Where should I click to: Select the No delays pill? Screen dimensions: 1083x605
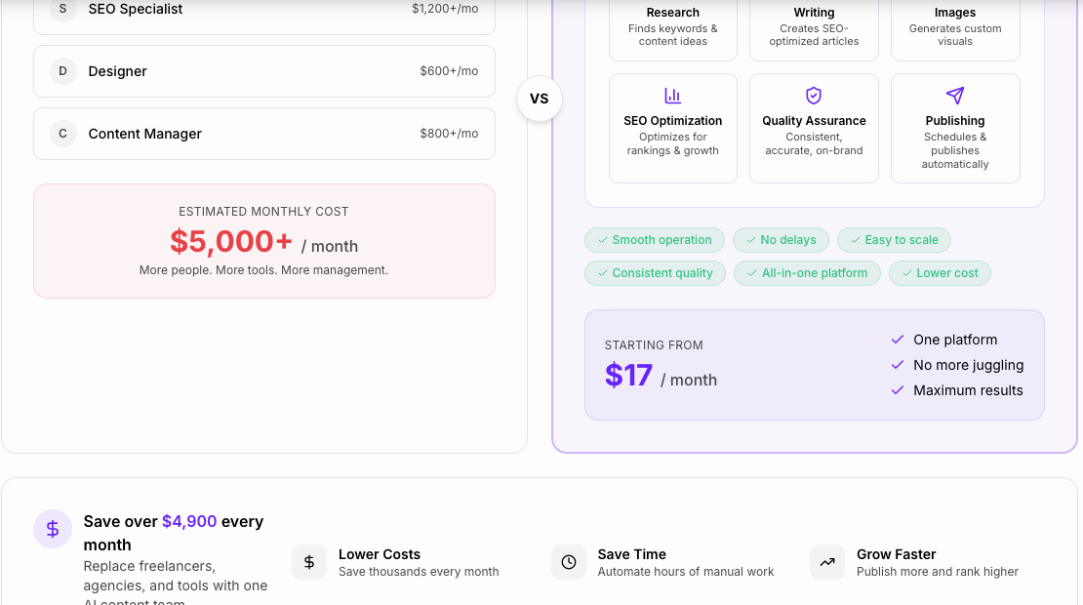pyautogui.click(x=782, y=240)
